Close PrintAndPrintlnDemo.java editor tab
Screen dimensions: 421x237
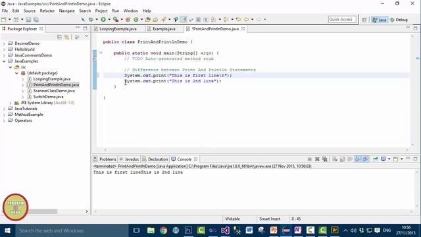coord(243,28)
